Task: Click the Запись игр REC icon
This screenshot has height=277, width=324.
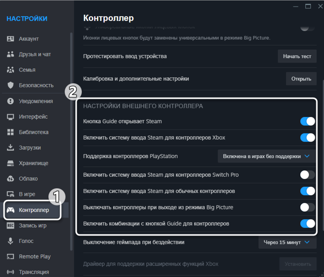Action: click(11, 226)
